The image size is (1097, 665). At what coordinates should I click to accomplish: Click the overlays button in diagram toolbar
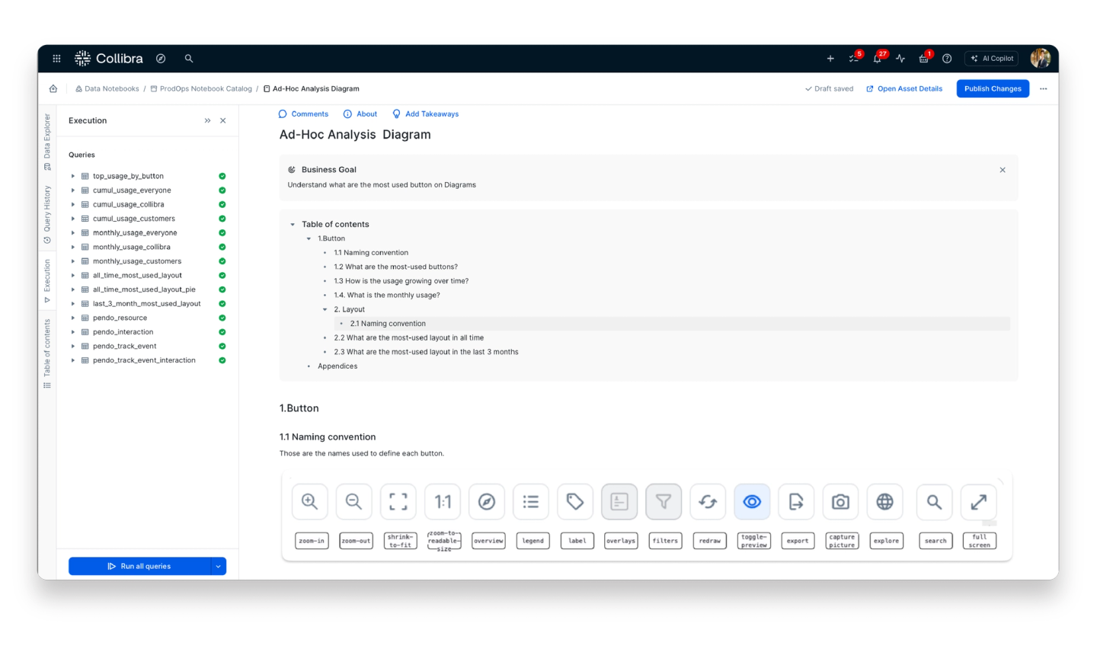(x=619, y=502)
